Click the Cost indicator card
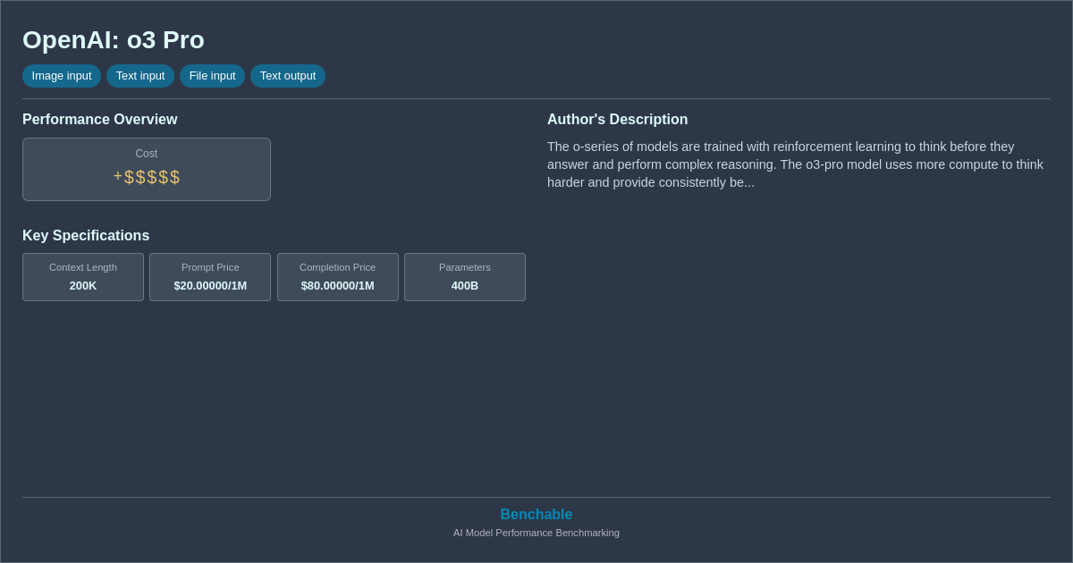The height and width of the screenshot is (563, 1073). coord(146,169)
